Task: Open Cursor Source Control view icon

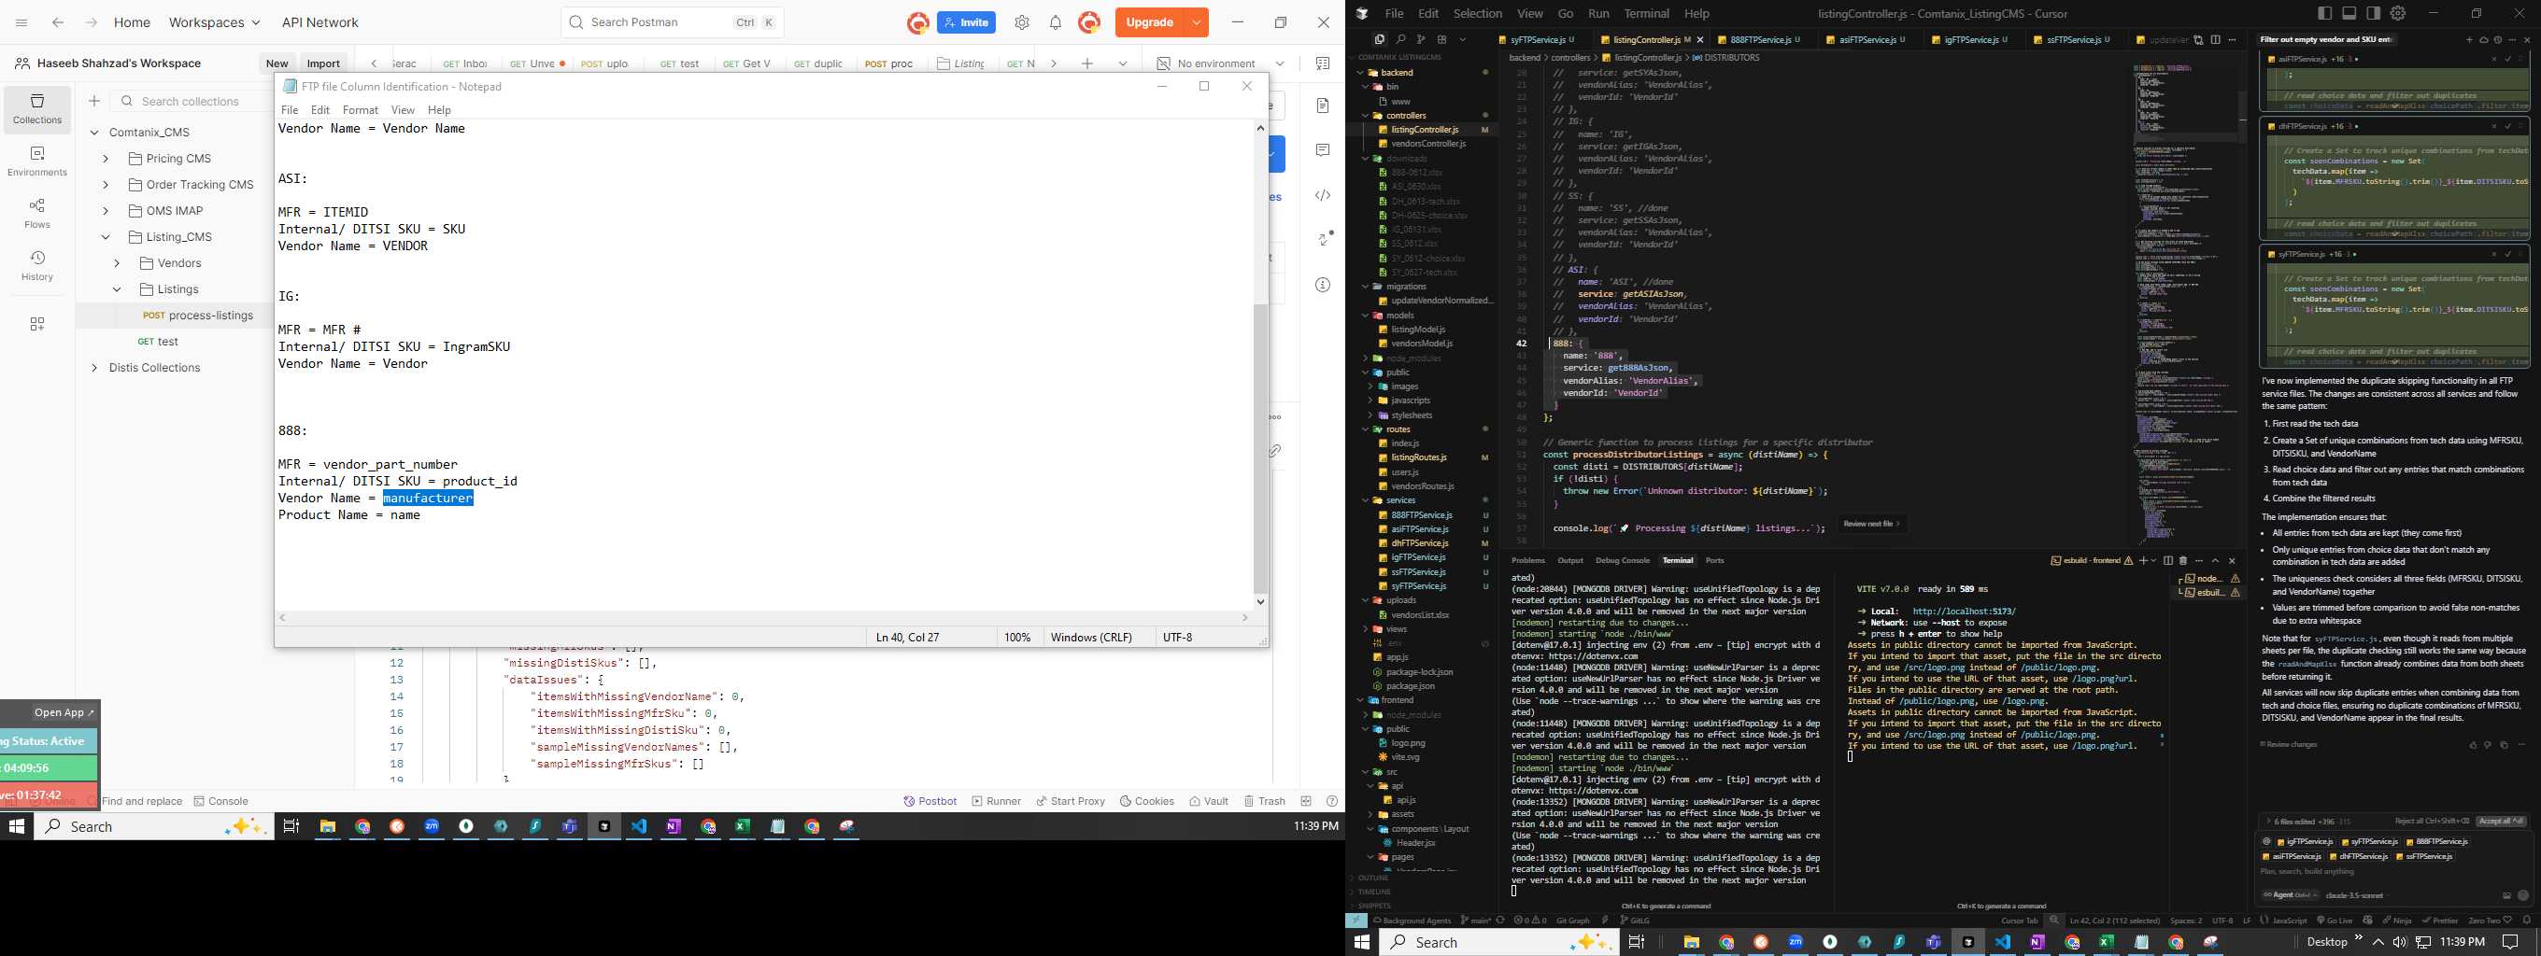Action: tap(1422, 39)
